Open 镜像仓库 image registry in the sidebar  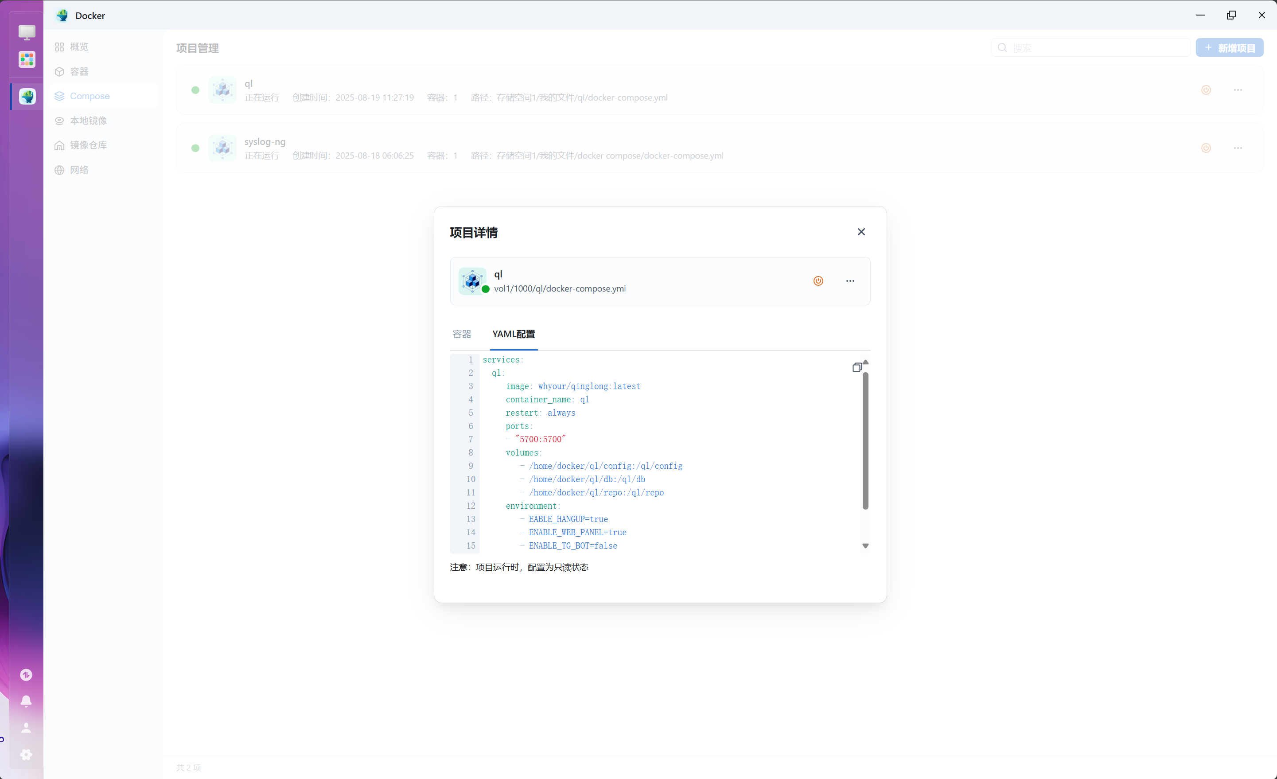pos(88,145)
